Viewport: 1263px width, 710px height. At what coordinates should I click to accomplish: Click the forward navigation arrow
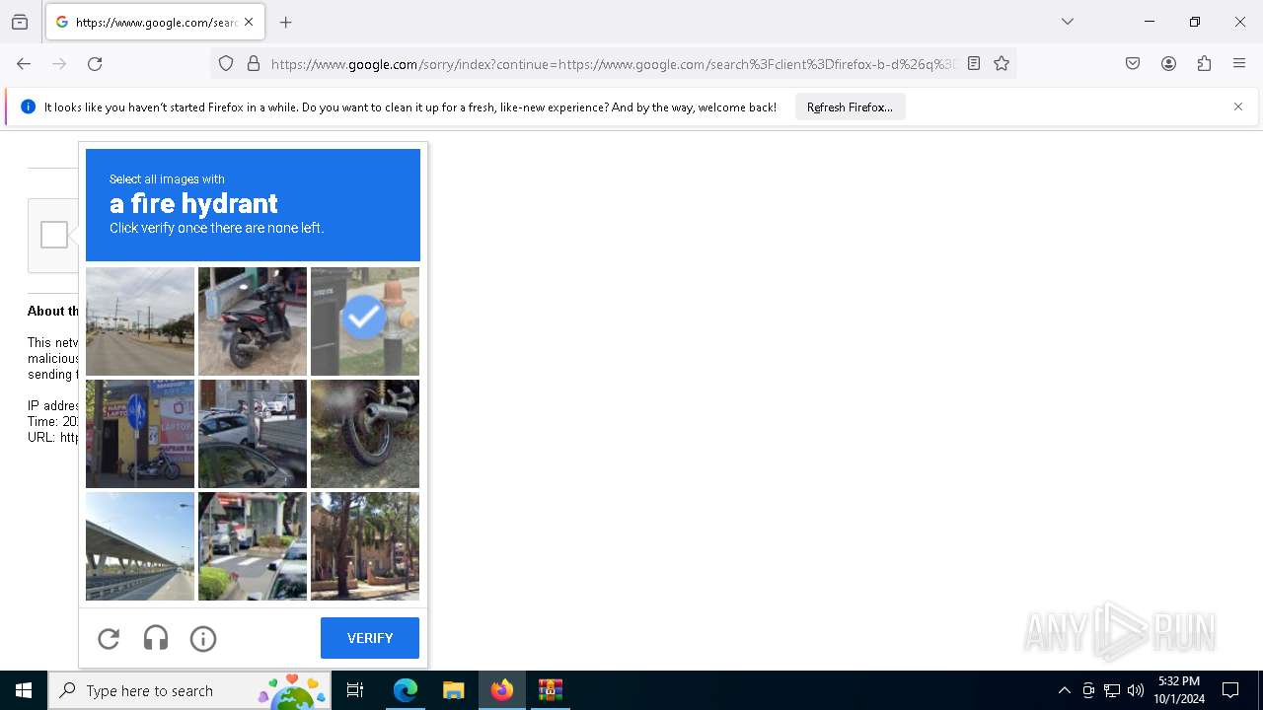59,64
